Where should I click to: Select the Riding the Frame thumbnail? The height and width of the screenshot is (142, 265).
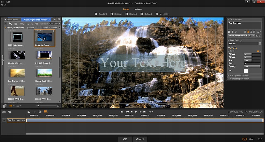[x=45, y=38]
